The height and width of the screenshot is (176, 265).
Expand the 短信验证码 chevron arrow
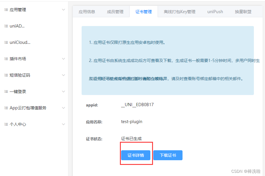[x=63, y=75]
